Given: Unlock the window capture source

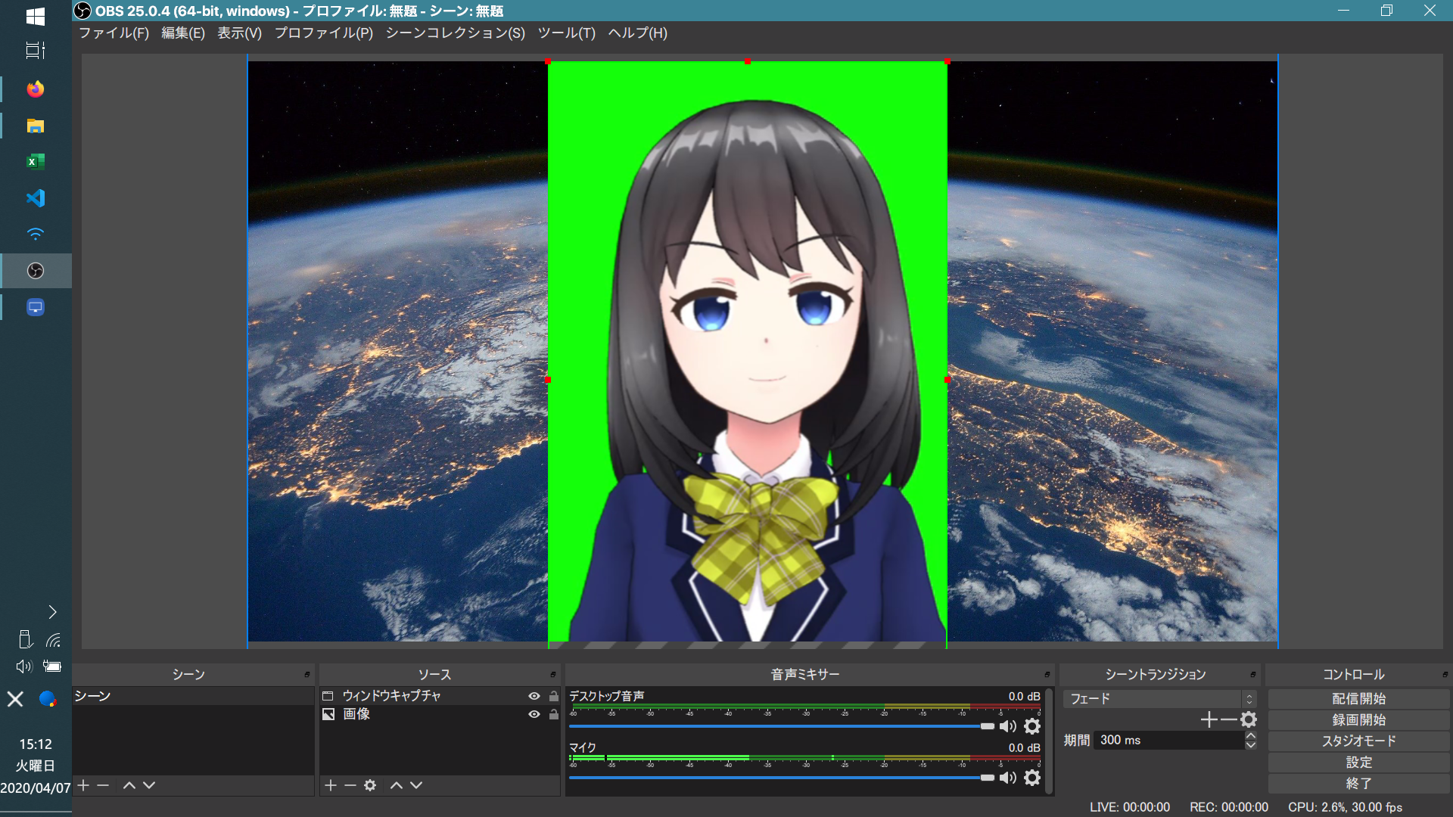Looking at the screenshot, I should click(554, 696).
